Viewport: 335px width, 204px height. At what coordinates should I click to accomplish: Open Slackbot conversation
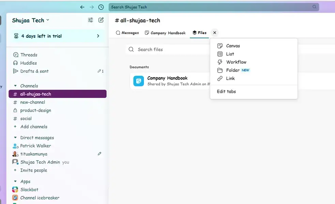click(58, 189)
